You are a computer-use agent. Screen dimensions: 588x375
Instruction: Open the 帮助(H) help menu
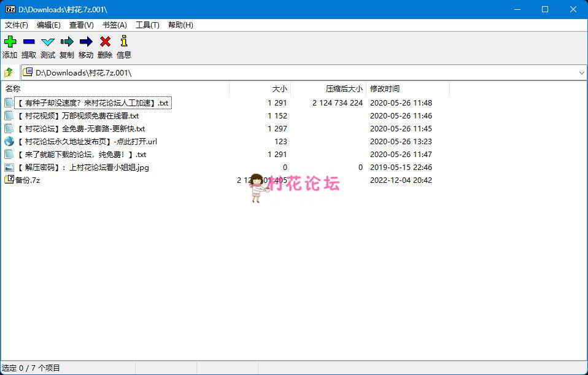(x=180, y=25)
